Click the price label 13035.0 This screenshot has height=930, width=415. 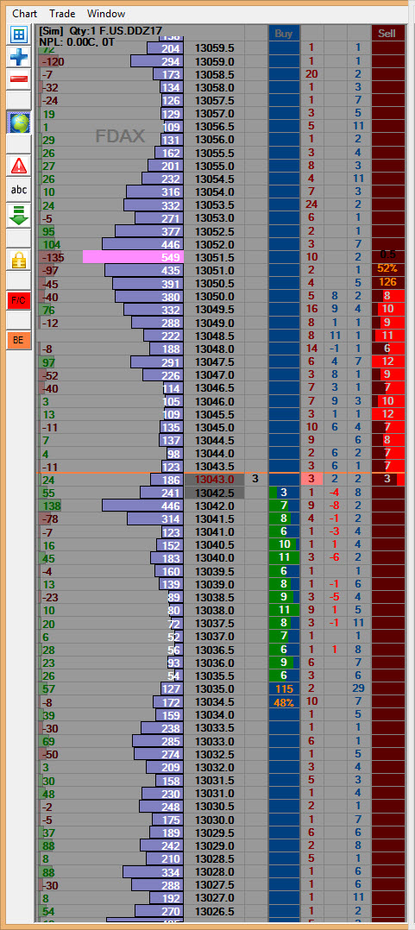pos(215,689)
